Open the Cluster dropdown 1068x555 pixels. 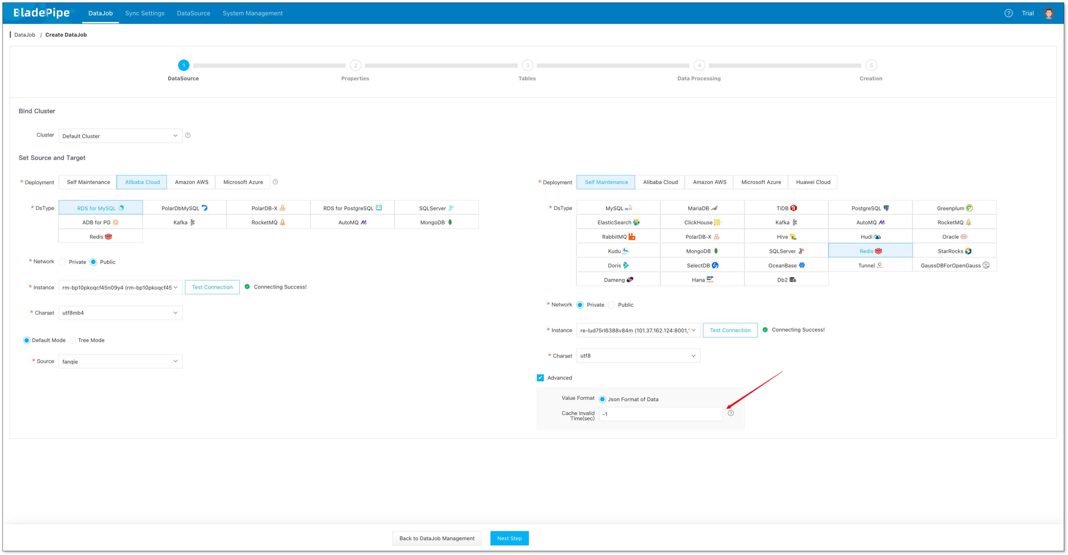point(120,136)
